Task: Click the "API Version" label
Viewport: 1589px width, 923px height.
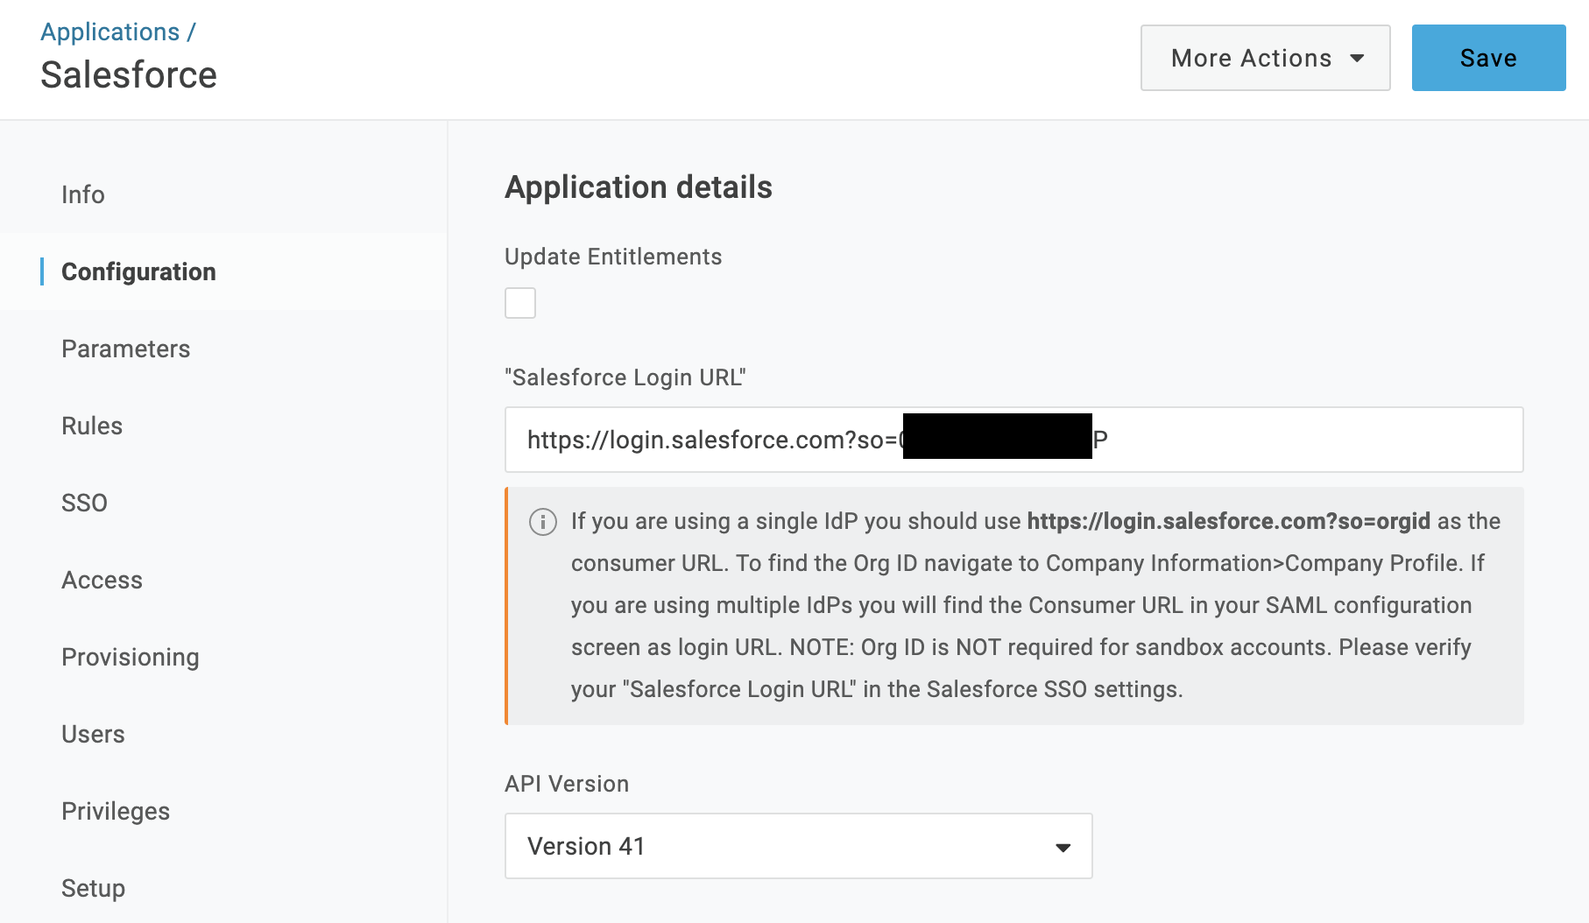Action: point(567,784)
